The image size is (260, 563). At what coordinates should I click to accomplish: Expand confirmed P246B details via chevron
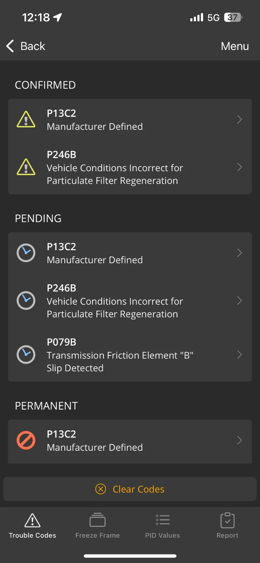(240, 167)
